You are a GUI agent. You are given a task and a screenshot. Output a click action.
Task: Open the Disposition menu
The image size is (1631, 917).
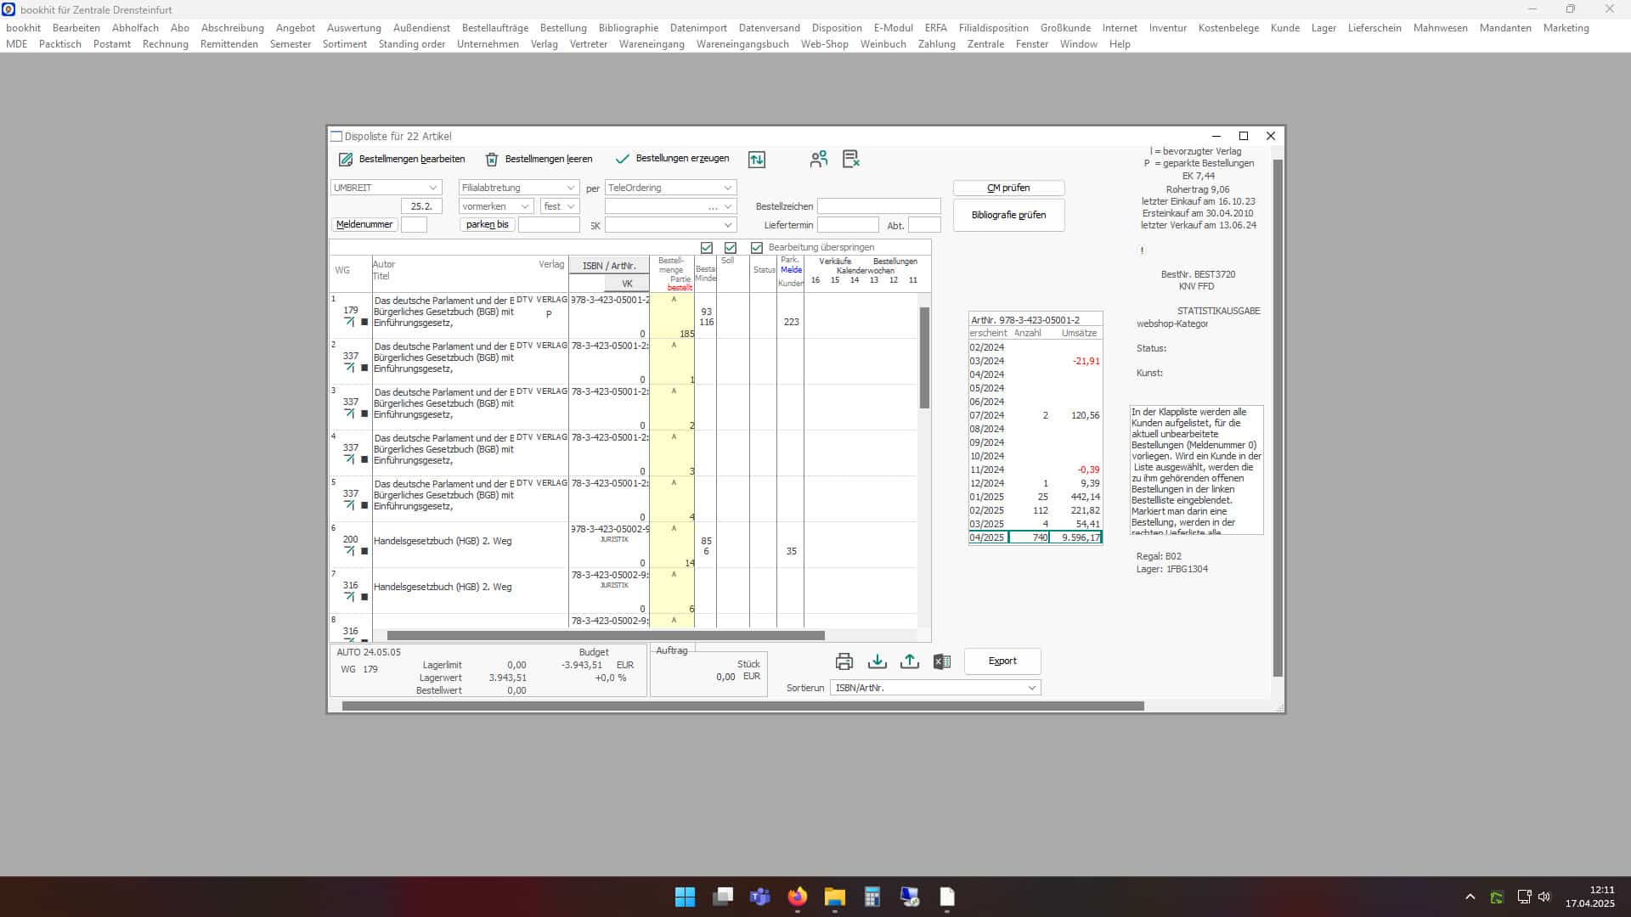click(837, 28)
